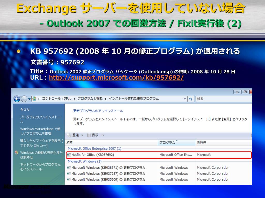Click the icon for KB938371 update
The height and width of the screenshot is (198, 265).
pos(69,168)
